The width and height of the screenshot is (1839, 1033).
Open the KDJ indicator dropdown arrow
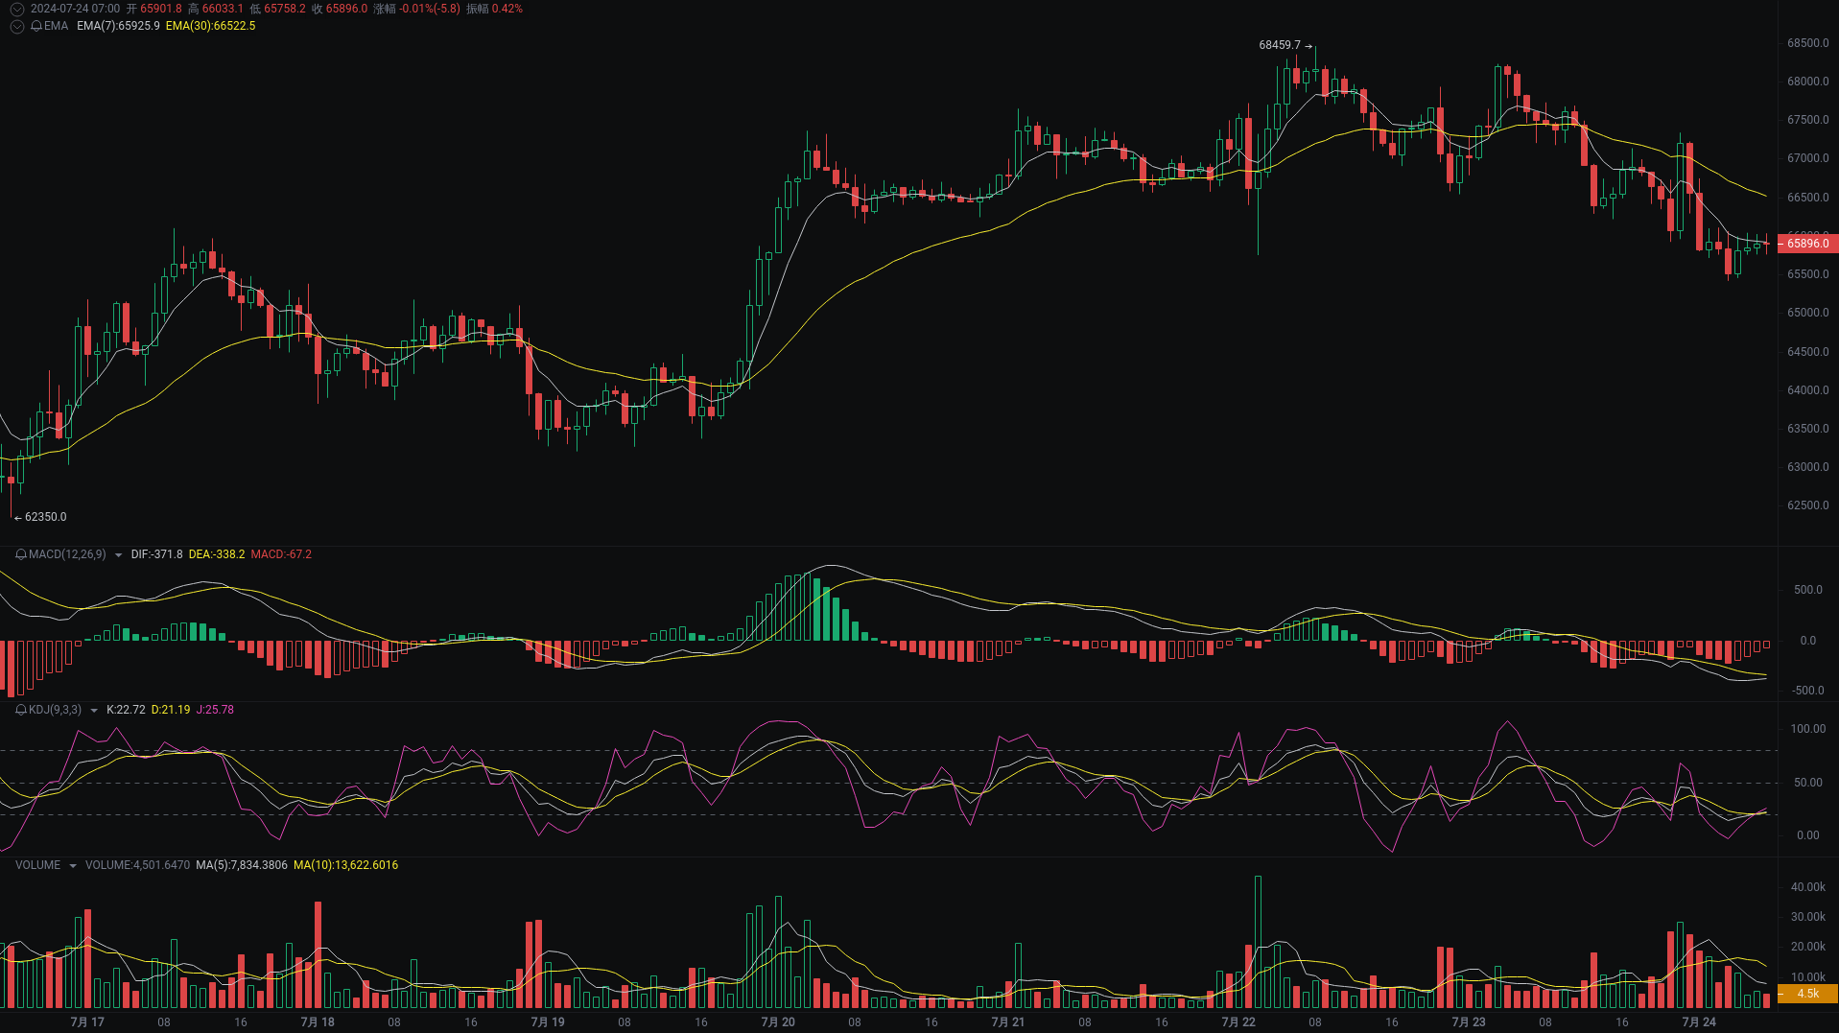point(94,710)
